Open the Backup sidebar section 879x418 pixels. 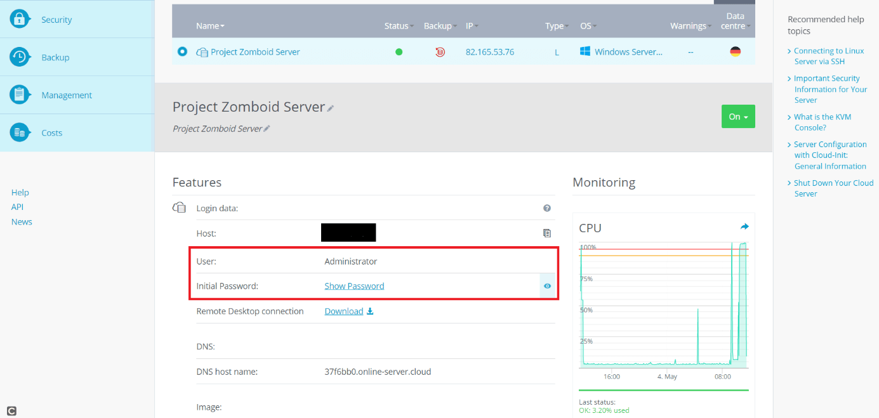[x=77, y=57]
